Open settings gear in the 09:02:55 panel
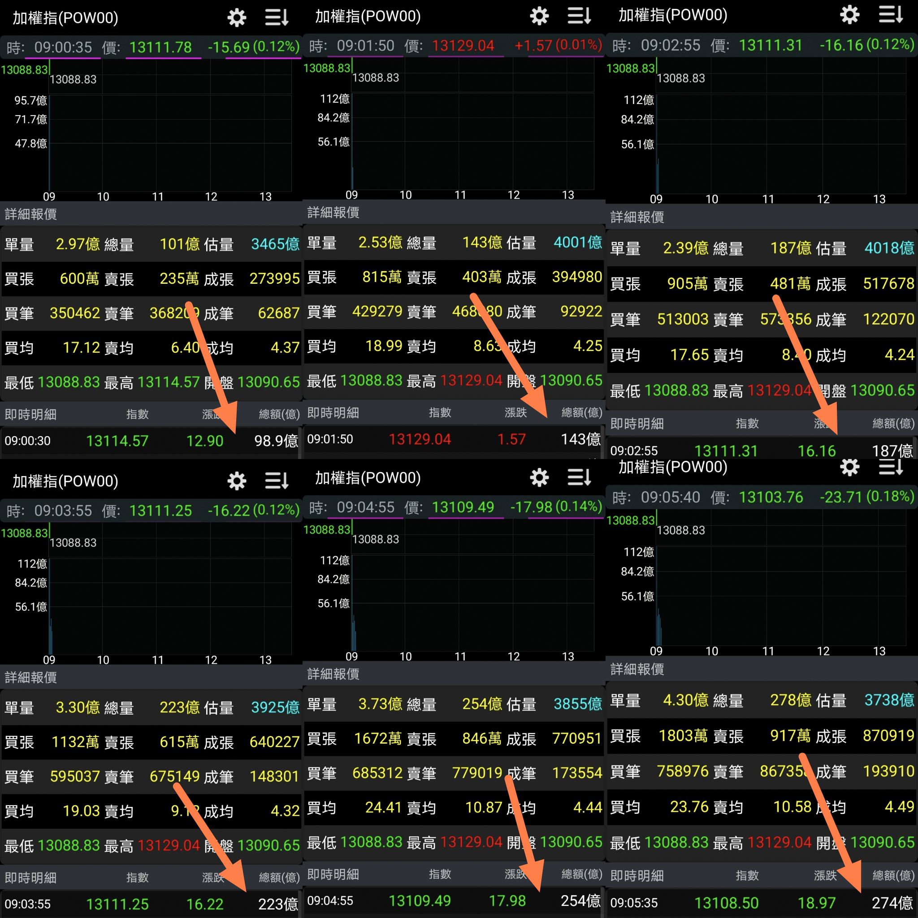 [849, 14]
